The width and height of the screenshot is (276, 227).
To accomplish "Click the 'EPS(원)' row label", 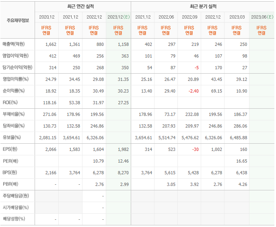I will tap(10, 149).
